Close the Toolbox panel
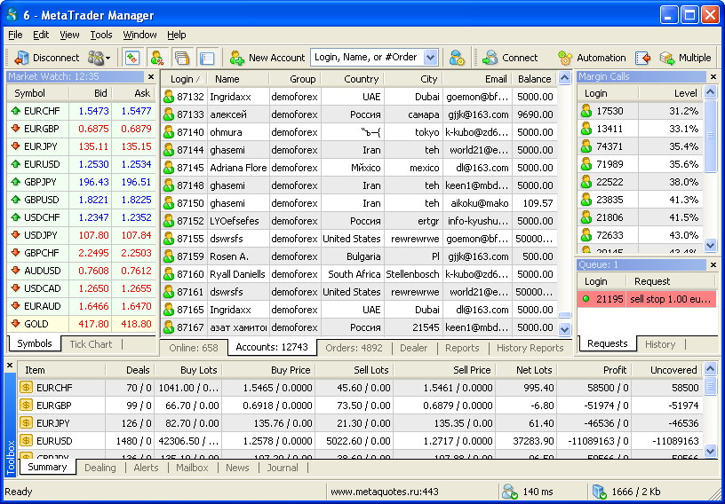Screen dimensions: 725x504 [x=10, y=365]
